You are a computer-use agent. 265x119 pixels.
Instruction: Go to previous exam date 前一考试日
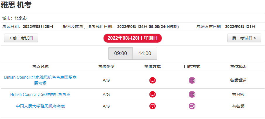tap(21, 38)
